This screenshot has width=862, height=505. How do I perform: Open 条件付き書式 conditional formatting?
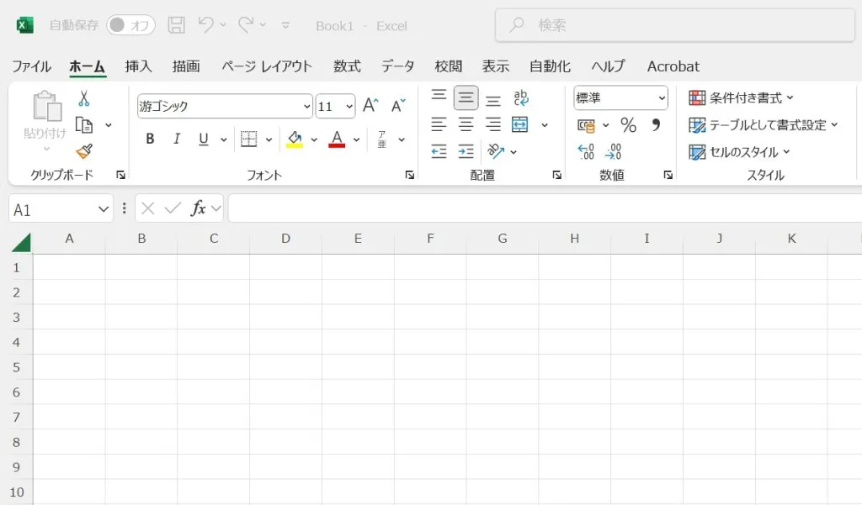tap(741, 98)
